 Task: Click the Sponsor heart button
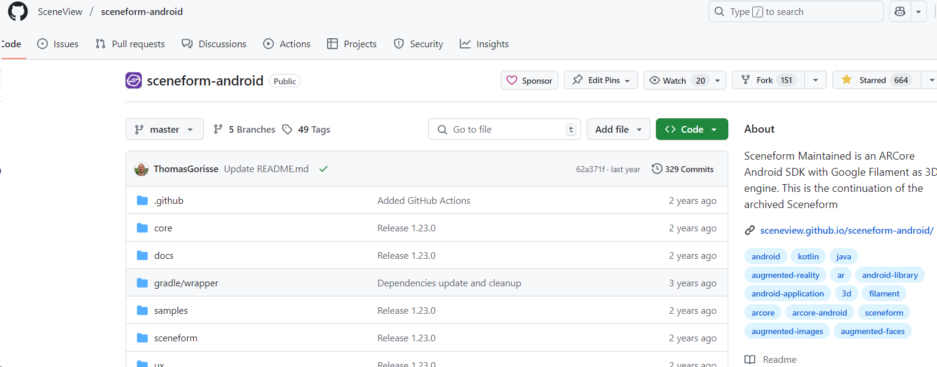(529, 80)
